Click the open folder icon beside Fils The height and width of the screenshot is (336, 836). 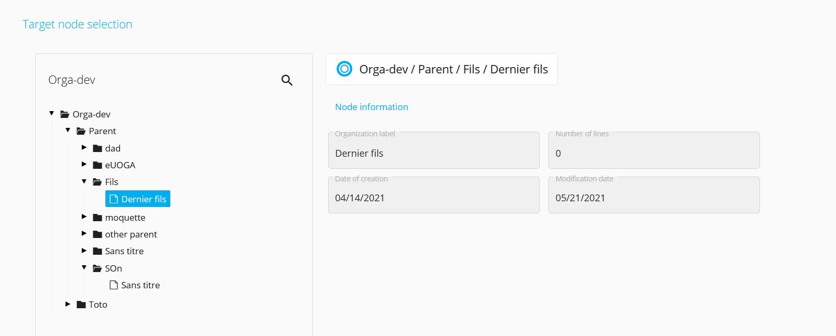[97, 182]
